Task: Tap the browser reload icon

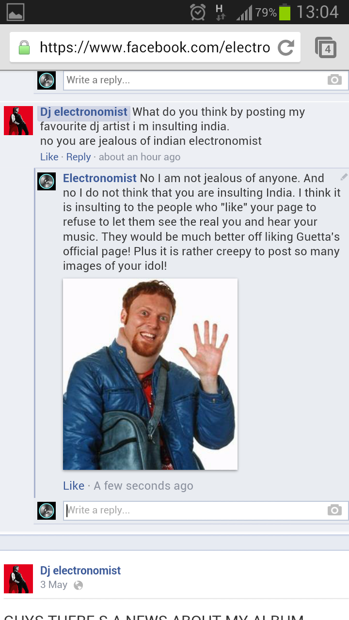Action: coord(286,47)
